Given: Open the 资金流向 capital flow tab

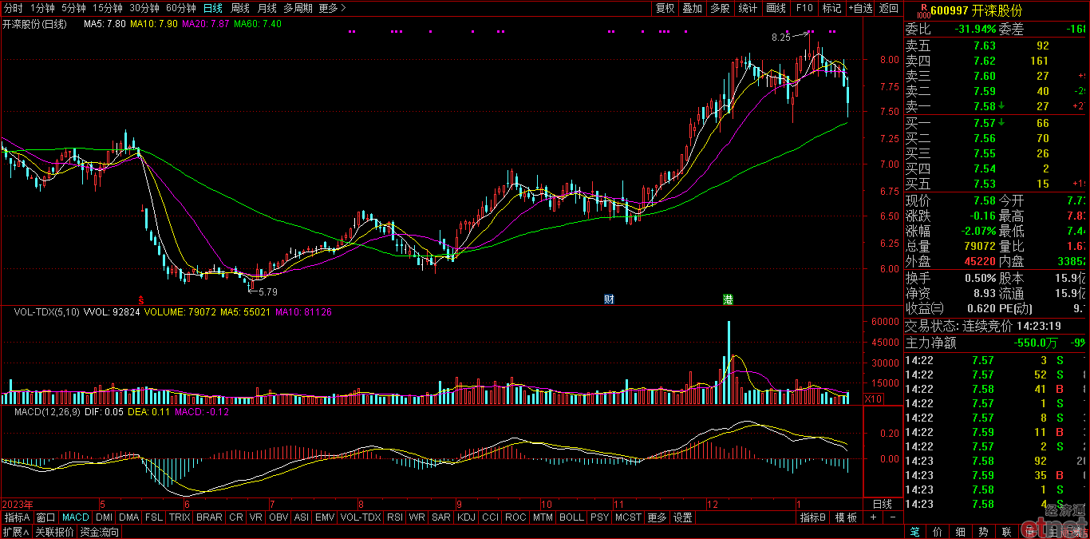Looking at the screenshot, I should pyautogui.click(x=100, y=532).
